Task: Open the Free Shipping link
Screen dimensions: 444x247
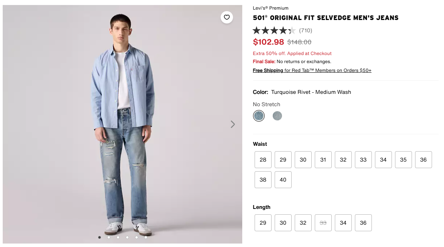Action: coord(268,70)
